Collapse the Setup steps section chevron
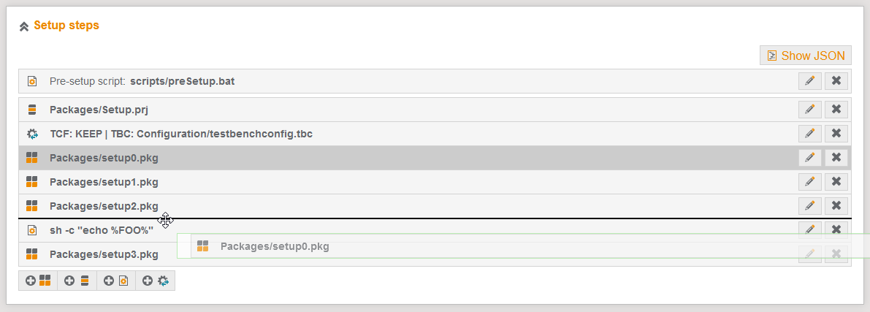870x312 pixels. (24, 26)
